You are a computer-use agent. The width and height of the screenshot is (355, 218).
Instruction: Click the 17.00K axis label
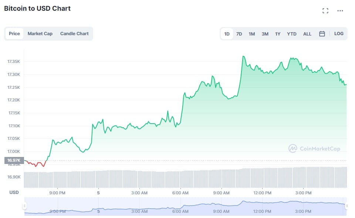[x=14, y=151]
